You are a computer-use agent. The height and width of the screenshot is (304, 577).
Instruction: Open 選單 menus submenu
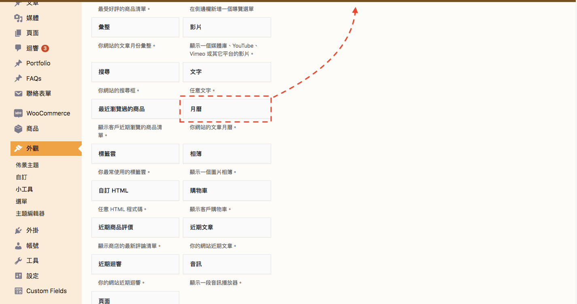click(21, 201)
